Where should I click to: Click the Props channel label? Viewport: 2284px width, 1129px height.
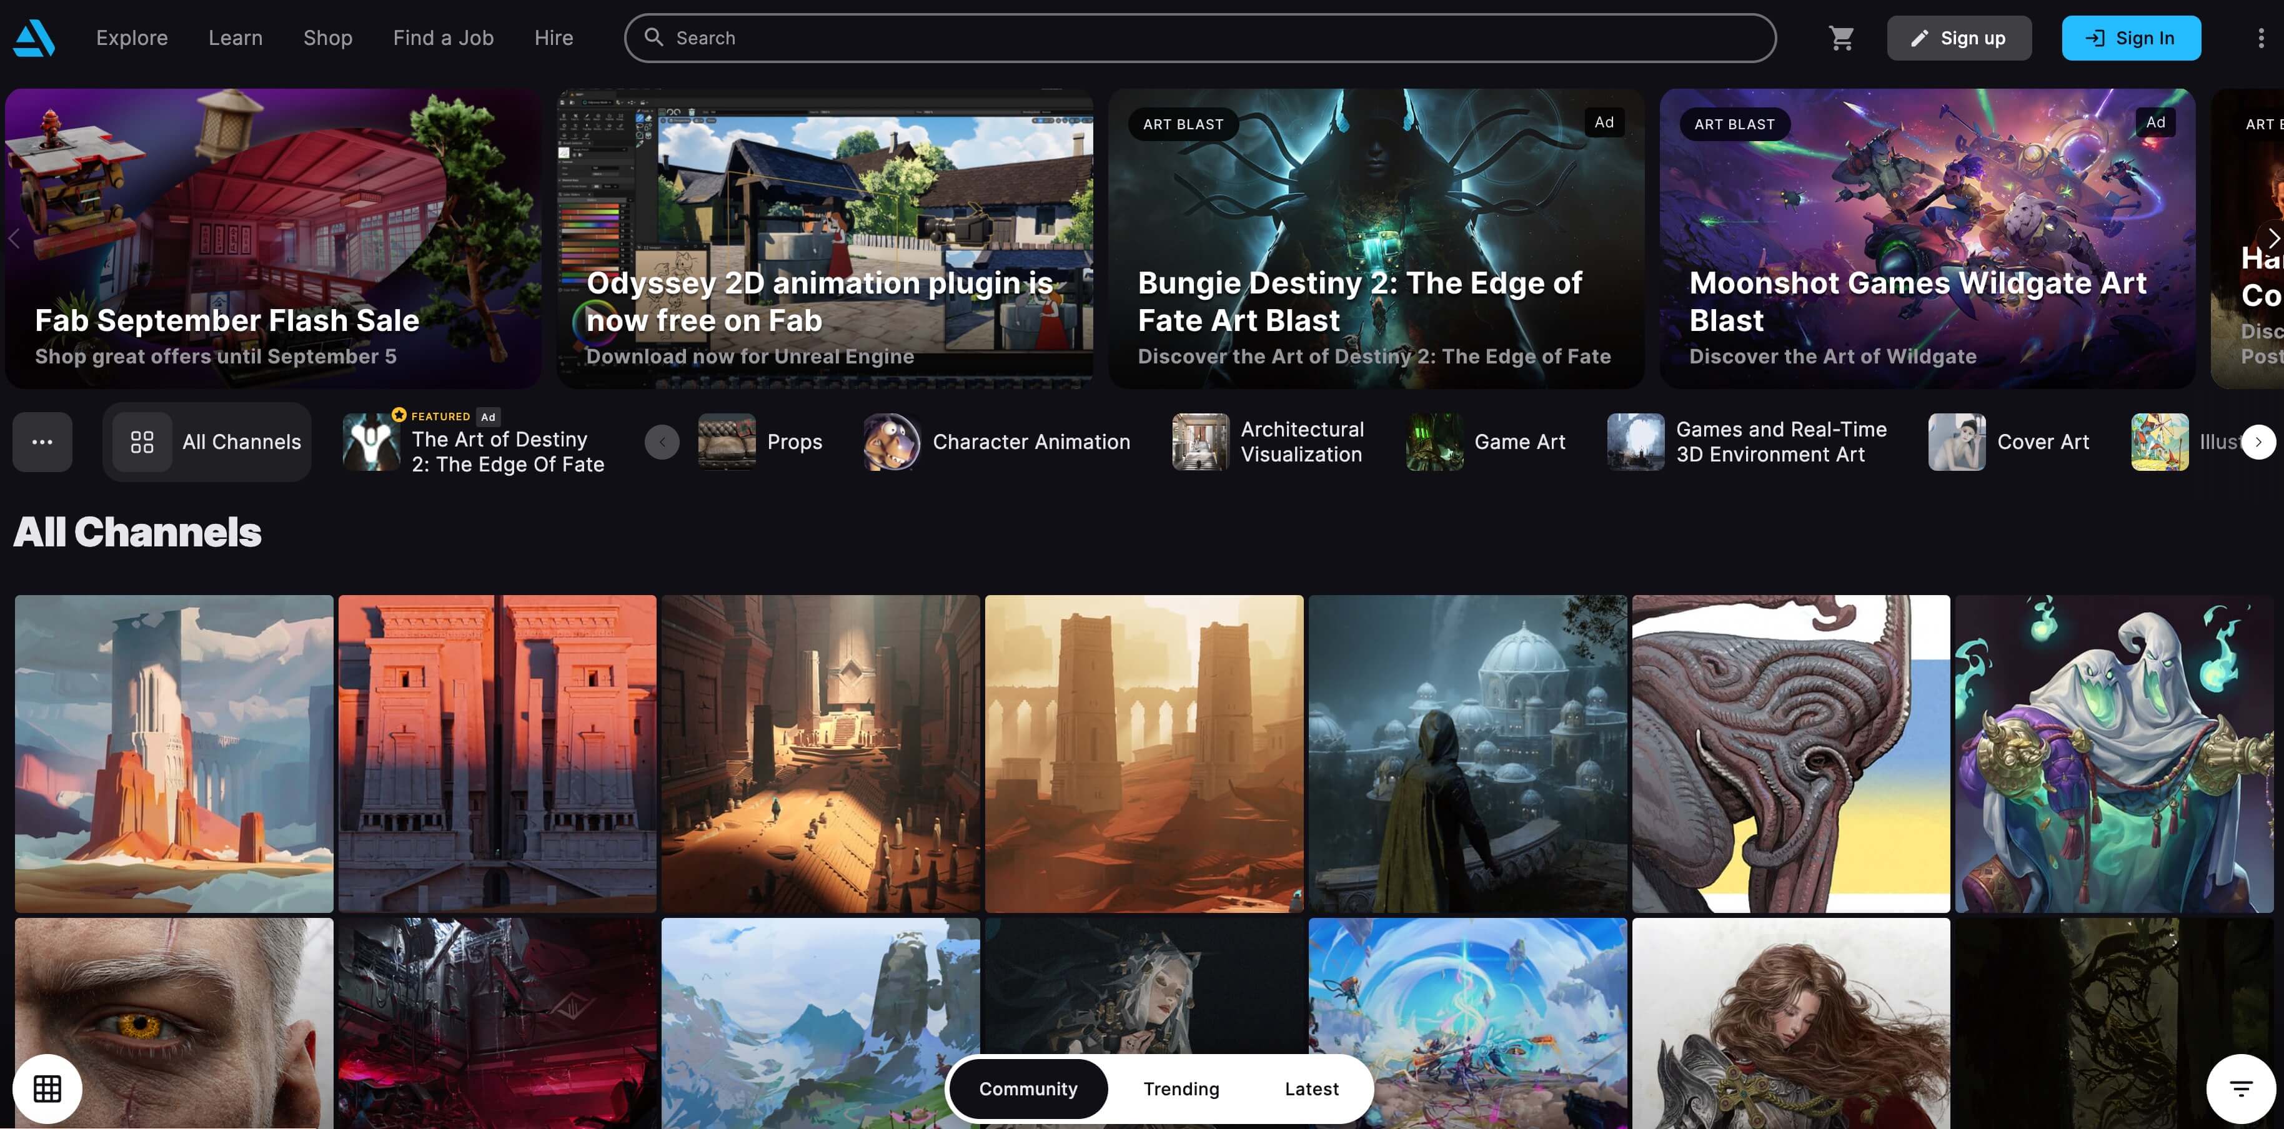click(795, 441)
